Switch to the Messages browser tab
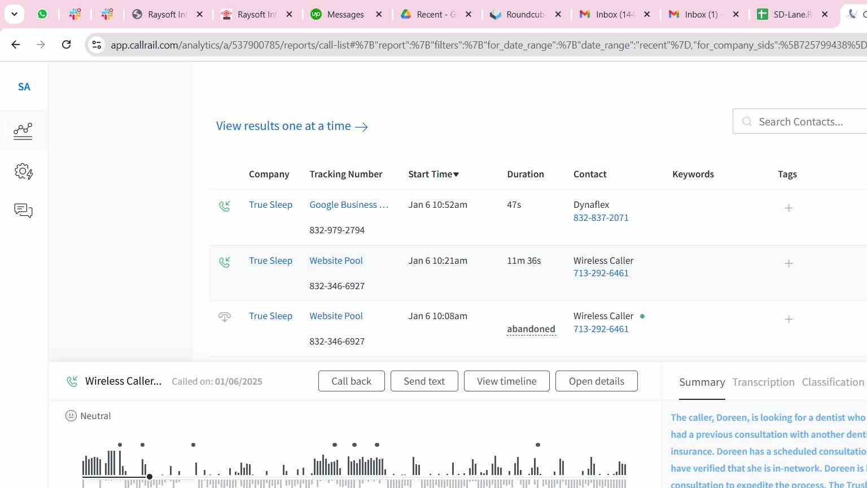 point(346,14)
